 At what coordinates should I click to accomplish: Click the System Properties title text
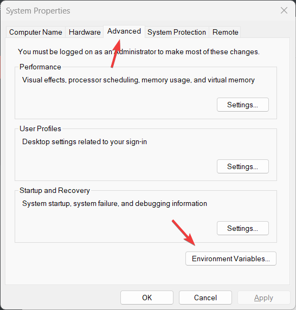[x=38, y=11]
